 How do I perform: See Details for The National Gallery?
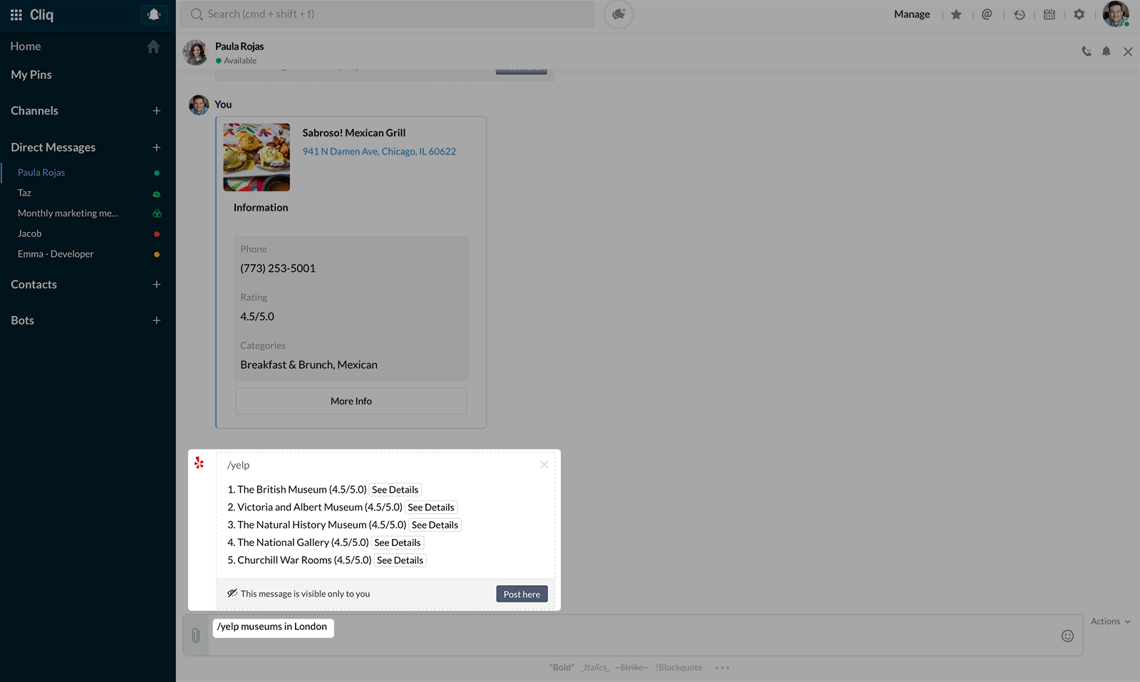[398, 542]
